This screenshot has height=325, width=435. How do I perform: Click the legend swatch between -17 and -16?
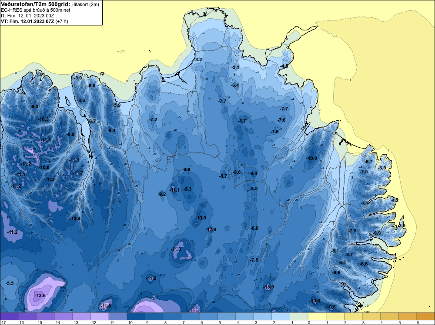[x=9, y=316]
